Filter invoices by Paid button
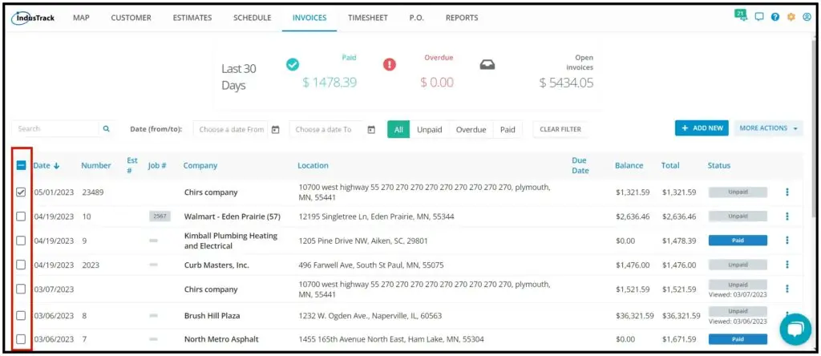 (x=508, y=129)
